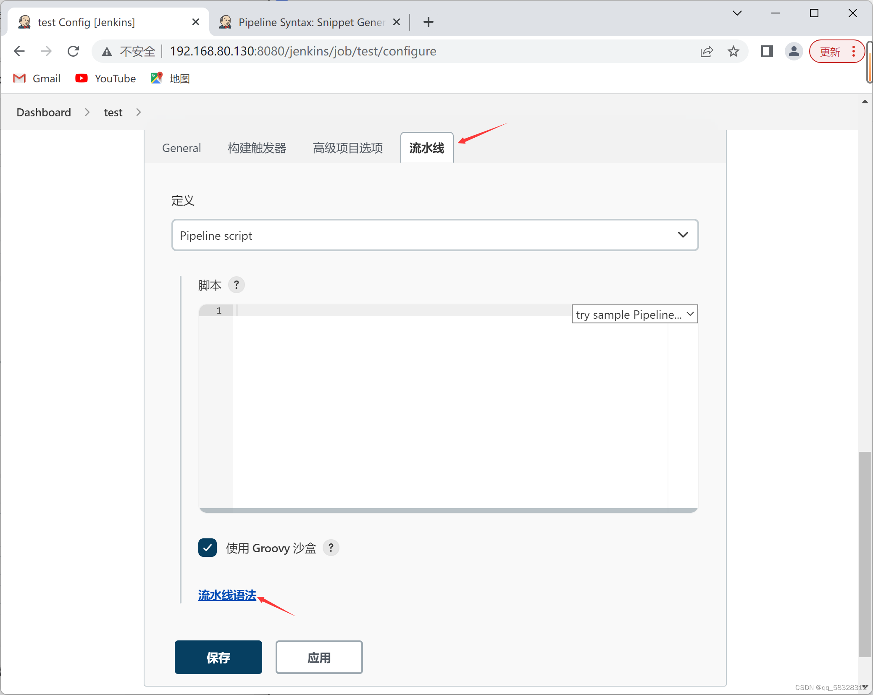Switch to the 构建触发器 tab

[257, 148]
